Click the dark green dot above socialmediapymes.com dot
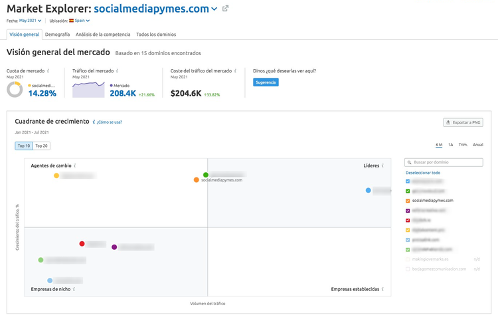The height and width of the screenshot is (317, 498). coord(206,175)
